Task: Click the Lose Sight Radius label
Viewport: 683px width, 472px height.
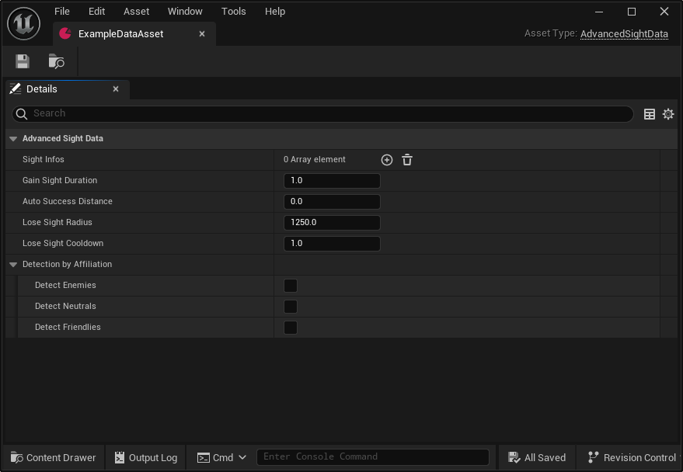Action: pyautogui.click(x=57, y=222)
